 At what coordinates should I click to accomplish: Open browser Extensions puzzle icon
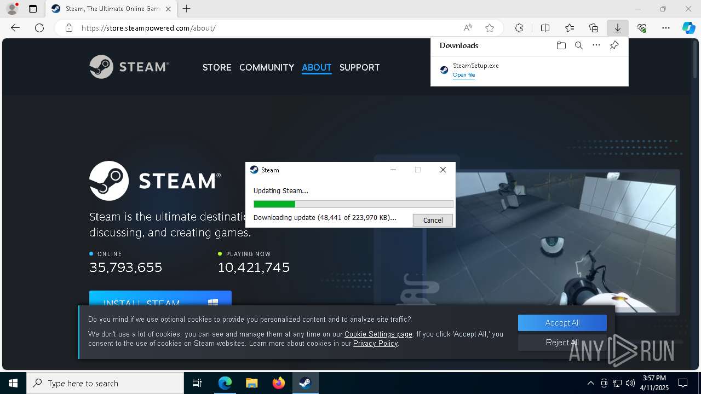[519, 28]
